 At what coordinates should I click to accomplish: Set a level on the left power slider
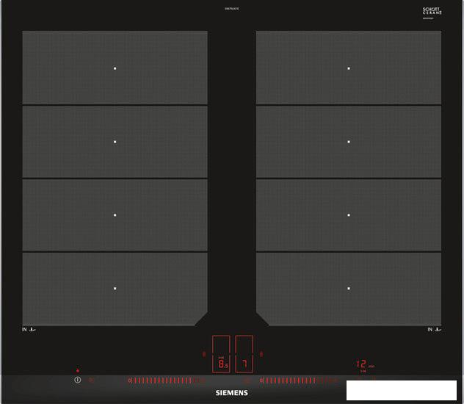click(x=167, y=380)
